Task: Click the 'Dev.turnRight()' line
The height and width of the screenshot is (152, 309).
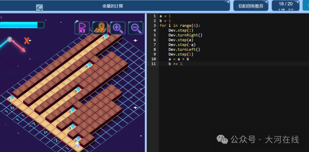Action: point(185,35)
